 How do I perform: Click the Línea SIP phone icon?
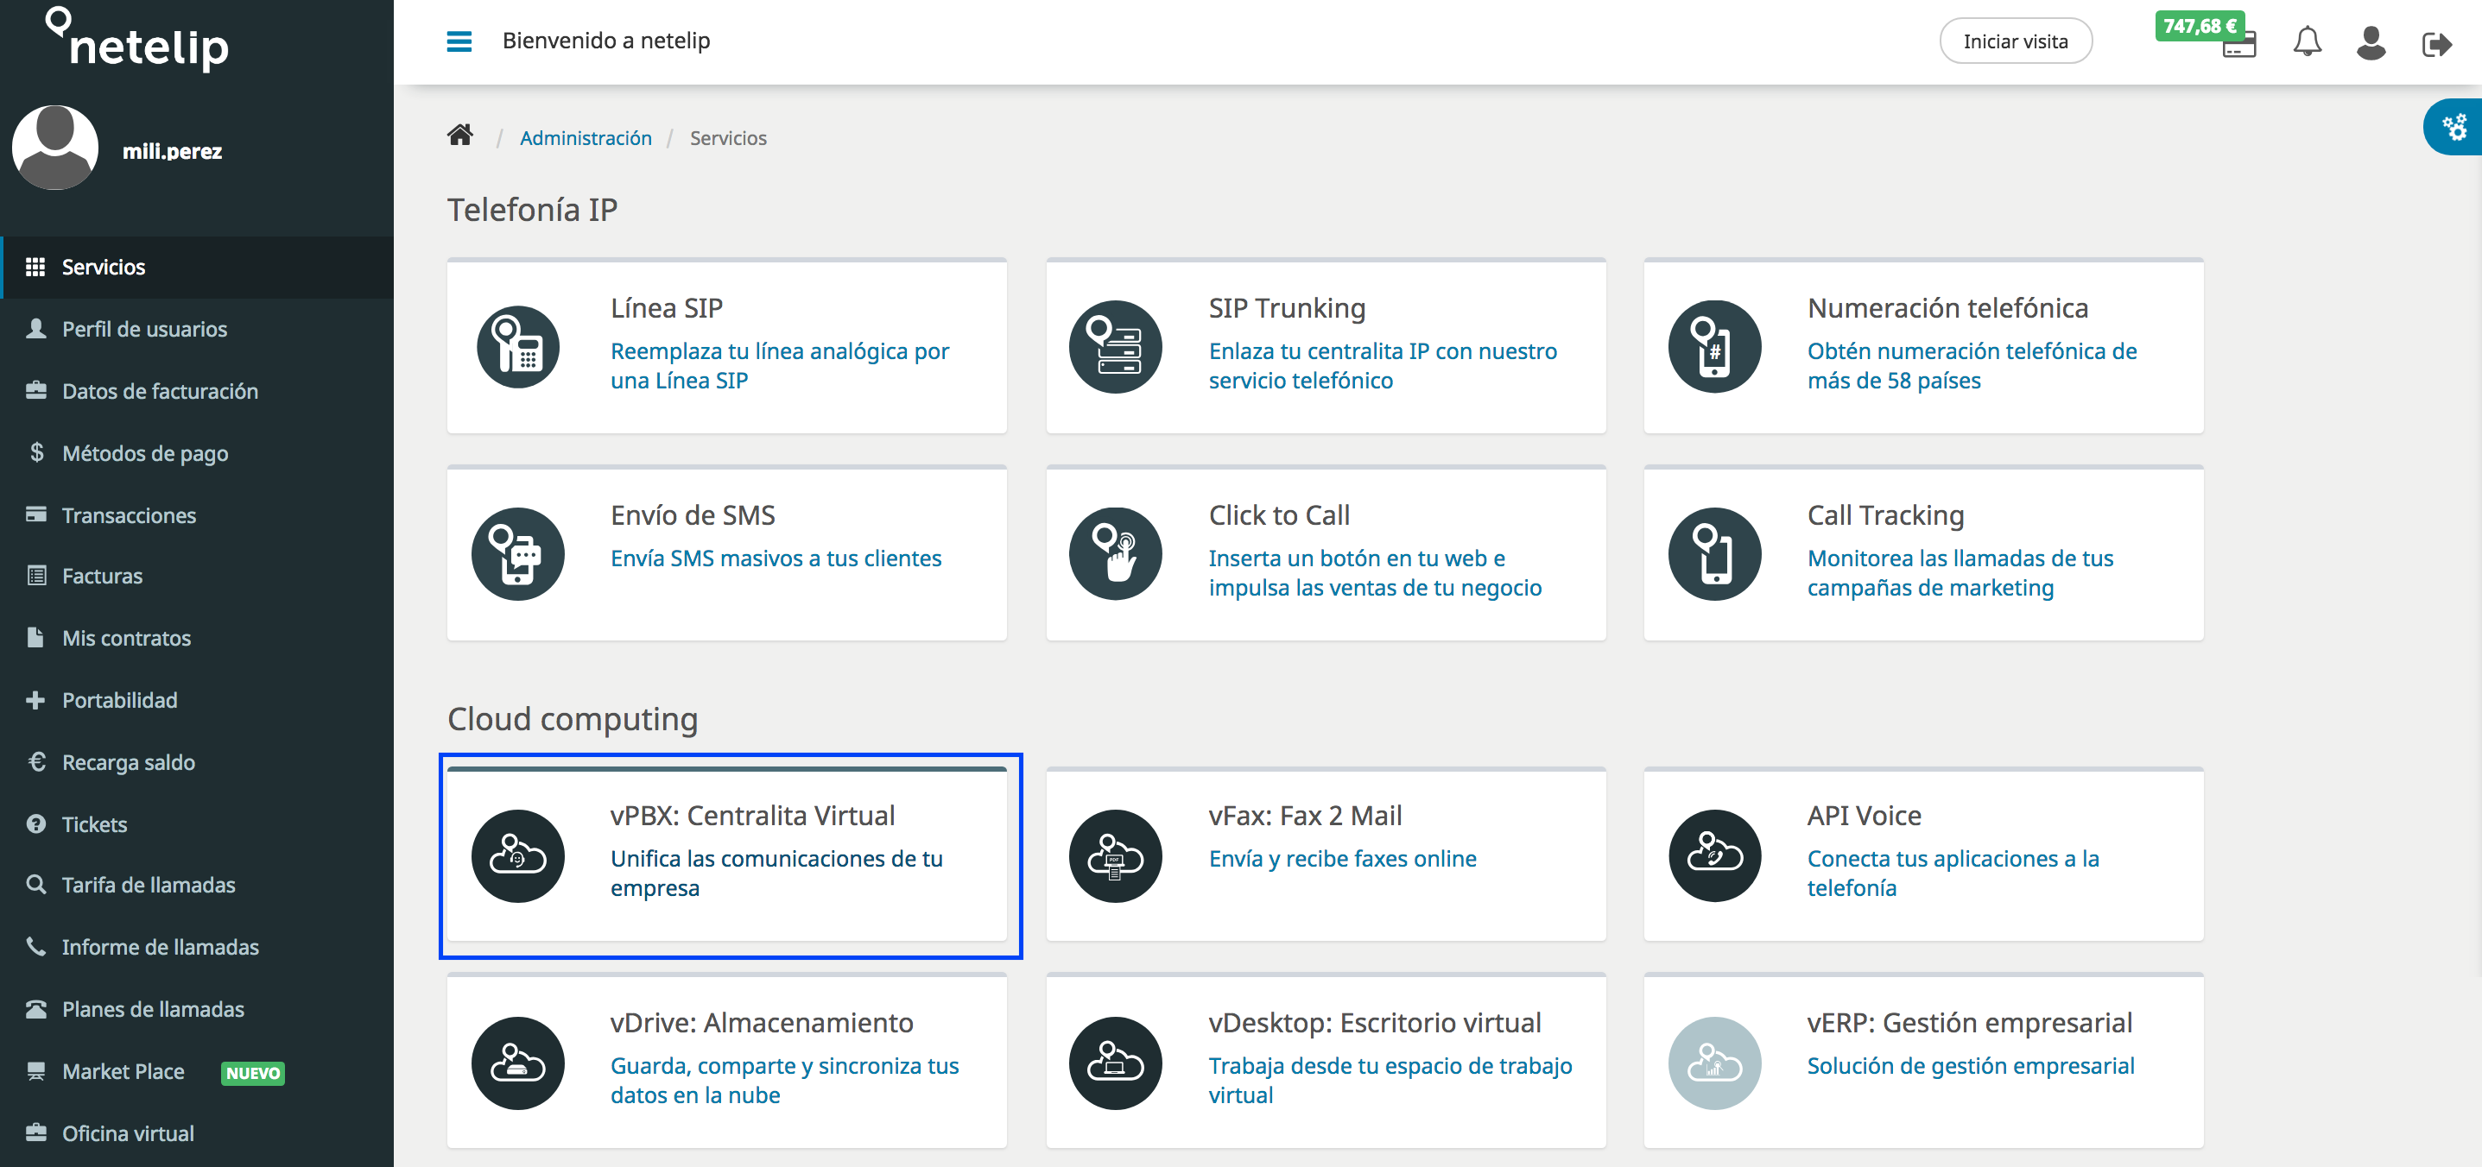click(x=518, y=347)
